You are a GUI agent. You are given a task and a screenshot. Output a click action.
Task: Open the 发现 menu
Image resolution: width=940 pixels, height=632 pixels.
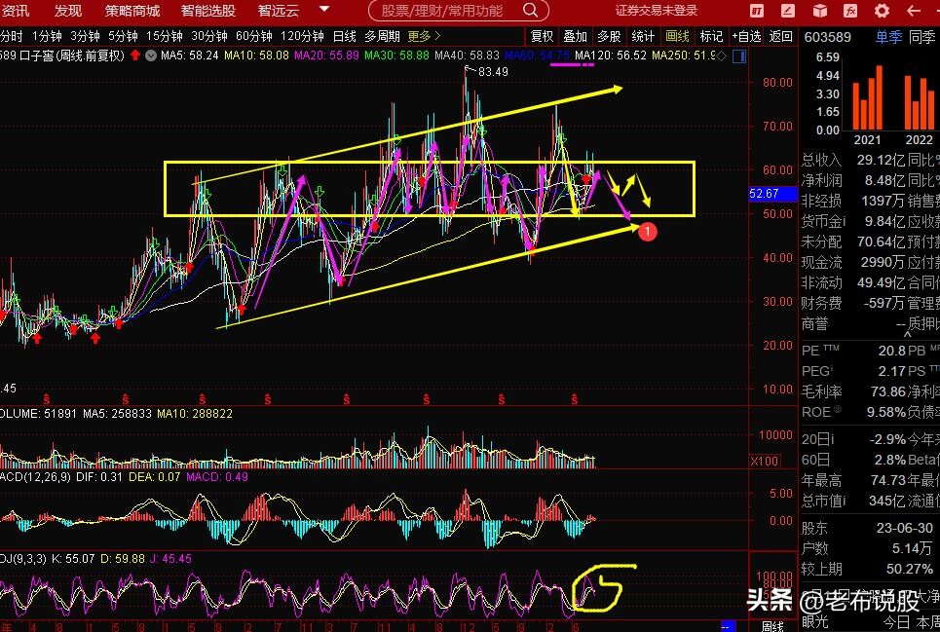[68, 11]
